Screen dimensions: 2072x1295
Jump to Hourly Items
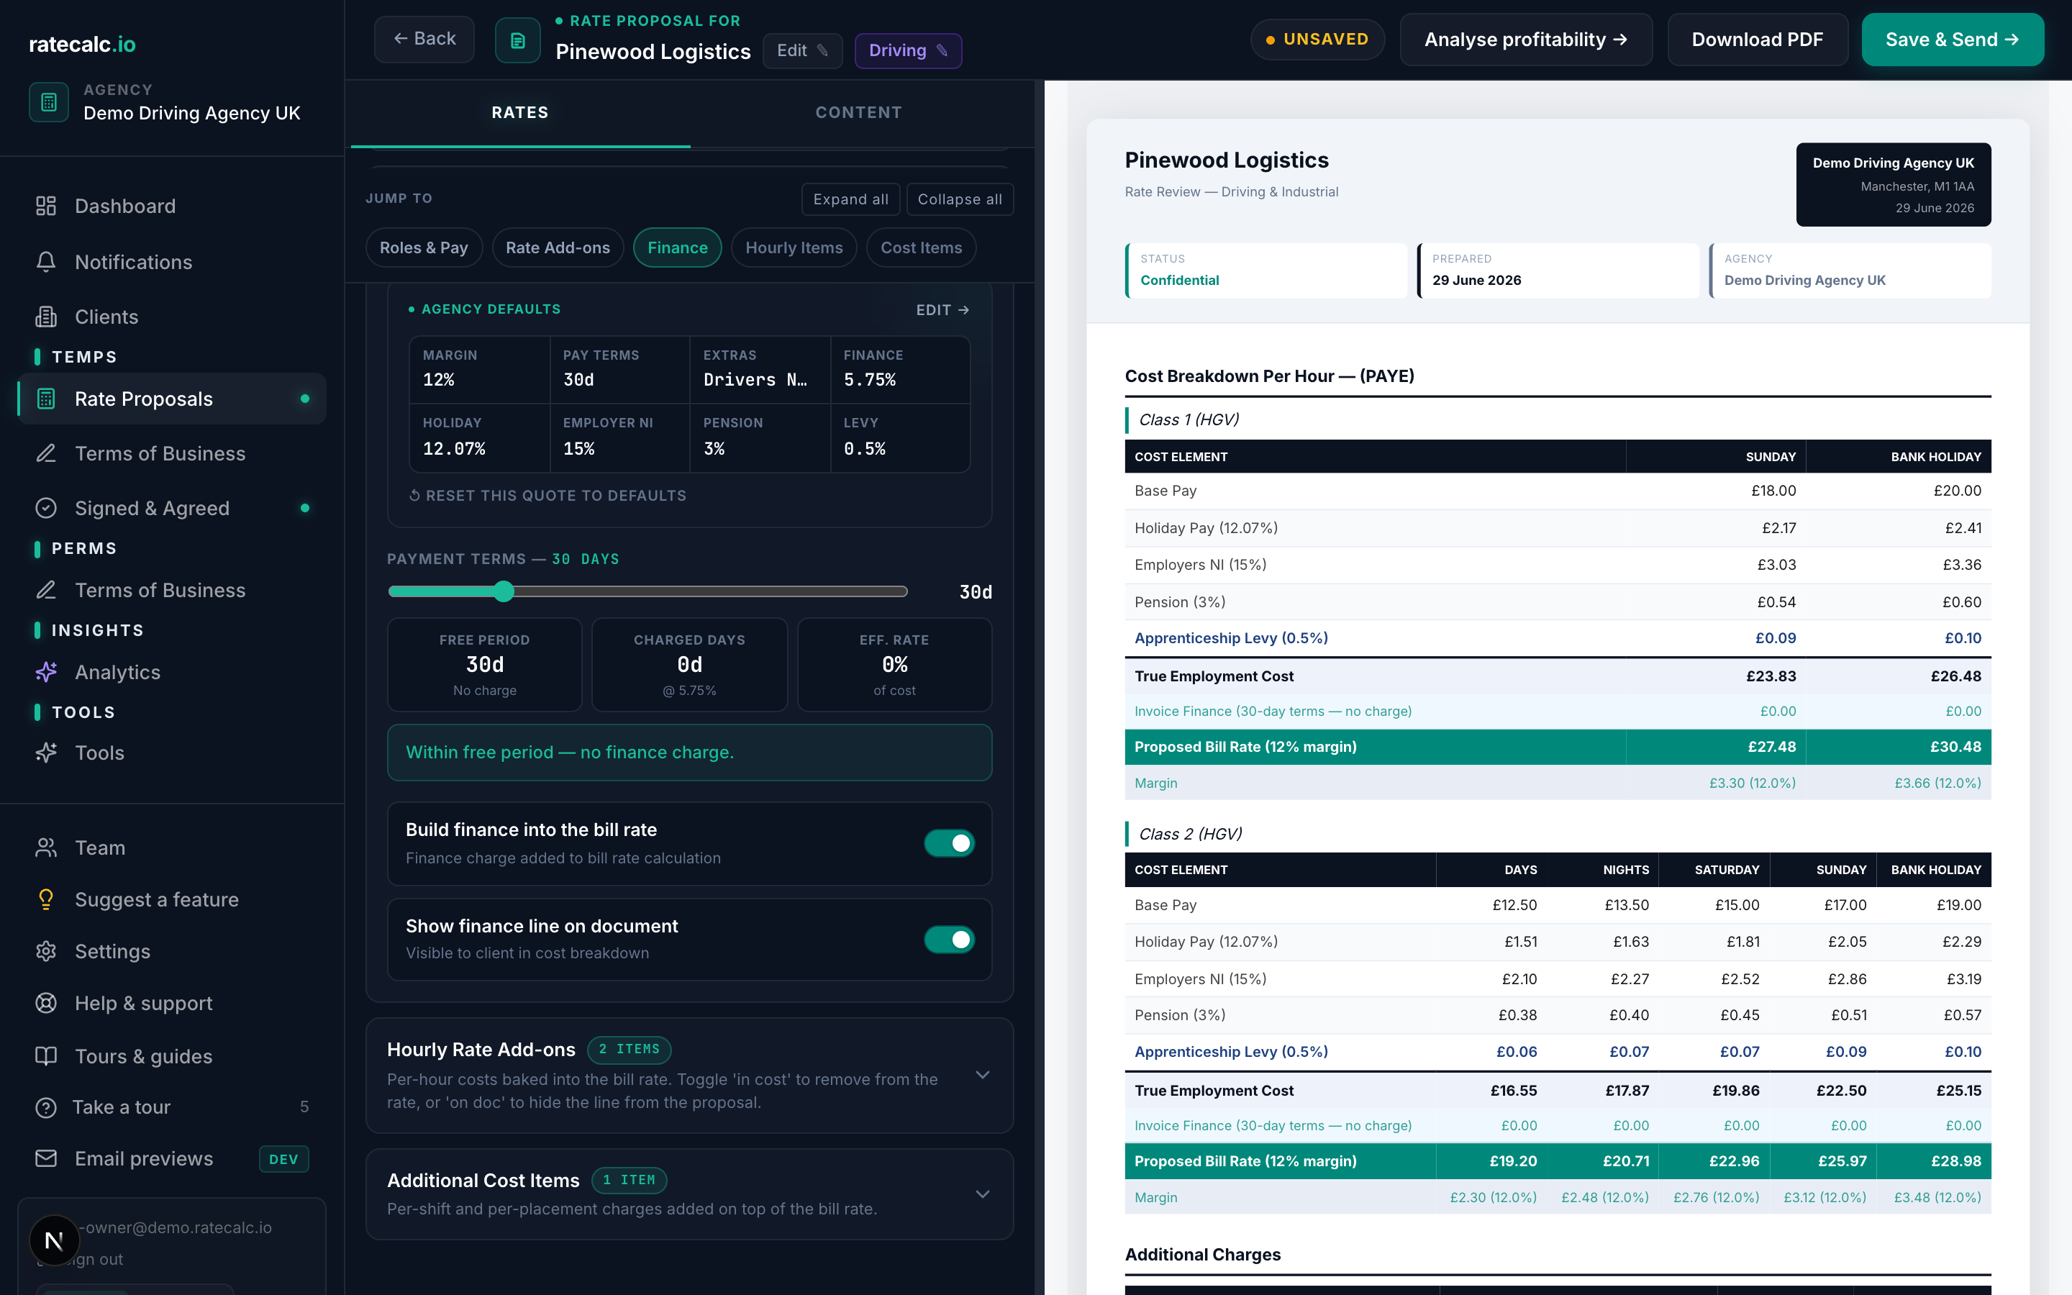click(794, 247)
